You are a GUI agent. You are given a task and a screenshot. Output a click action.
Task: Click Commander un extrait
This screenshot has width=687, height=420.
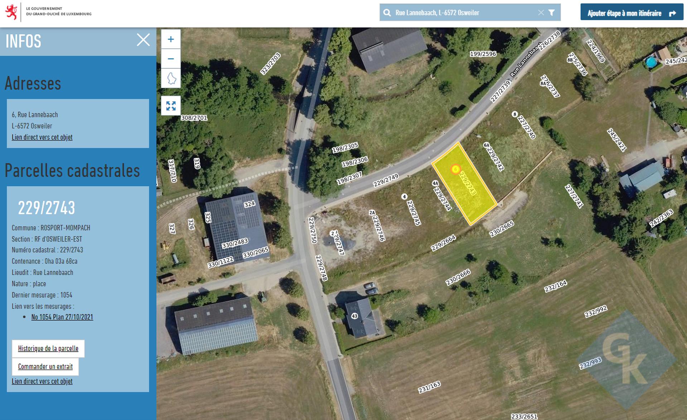click(x=45, y=366)
